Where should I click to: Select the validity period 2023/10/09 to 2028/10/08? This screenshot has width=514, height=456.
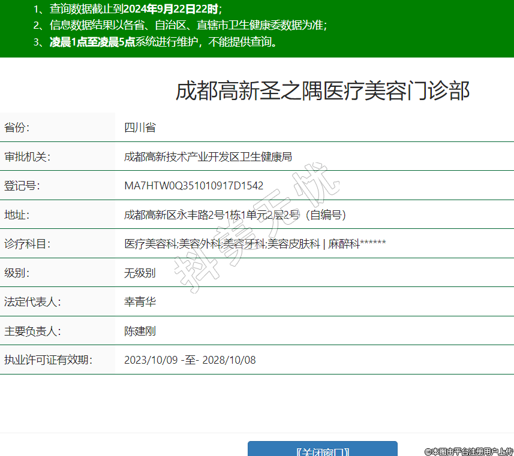[x=190, y=360]
